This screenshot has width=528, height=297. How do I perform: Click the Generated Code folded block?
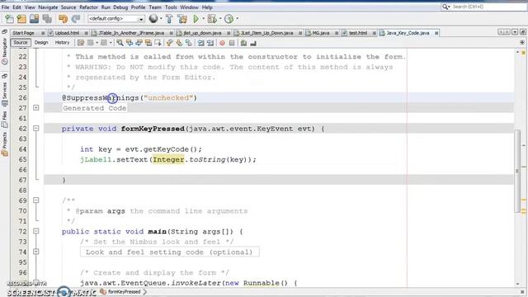pos(95,108)
